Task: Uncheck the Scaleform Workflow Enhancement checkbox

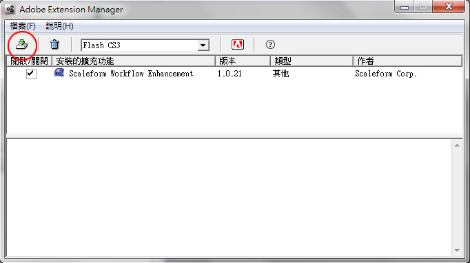Action: [31, 74]
